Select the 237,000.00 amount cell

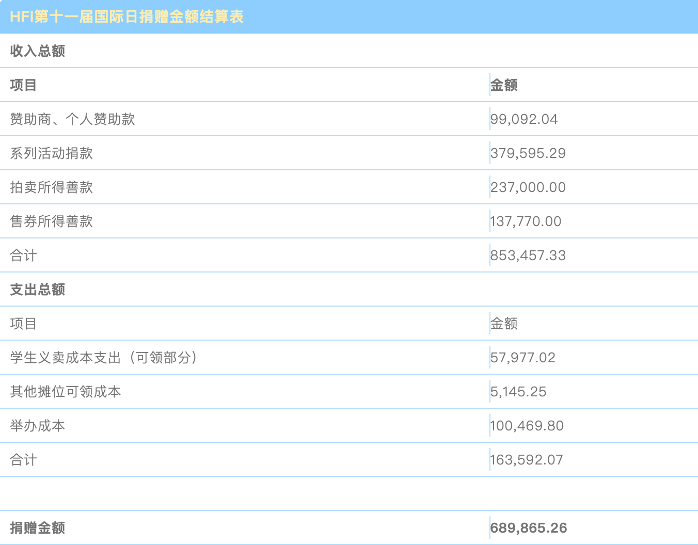pos(528,187)
